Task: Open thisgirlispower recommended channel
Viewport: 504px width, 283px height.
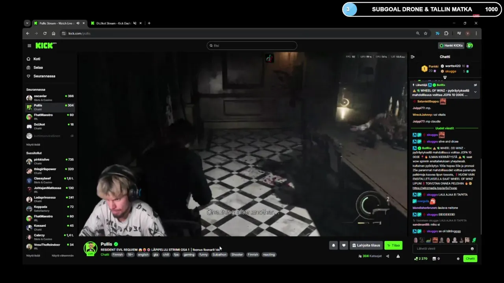Action: pyautogui.click(x=50, y=171)
